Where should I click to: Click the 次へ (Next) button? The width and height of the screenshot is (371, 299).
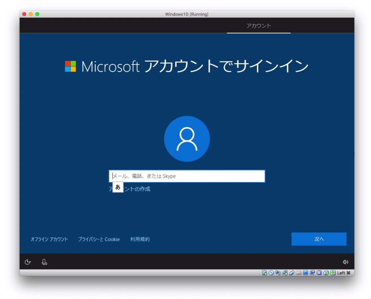coord(319,239)
